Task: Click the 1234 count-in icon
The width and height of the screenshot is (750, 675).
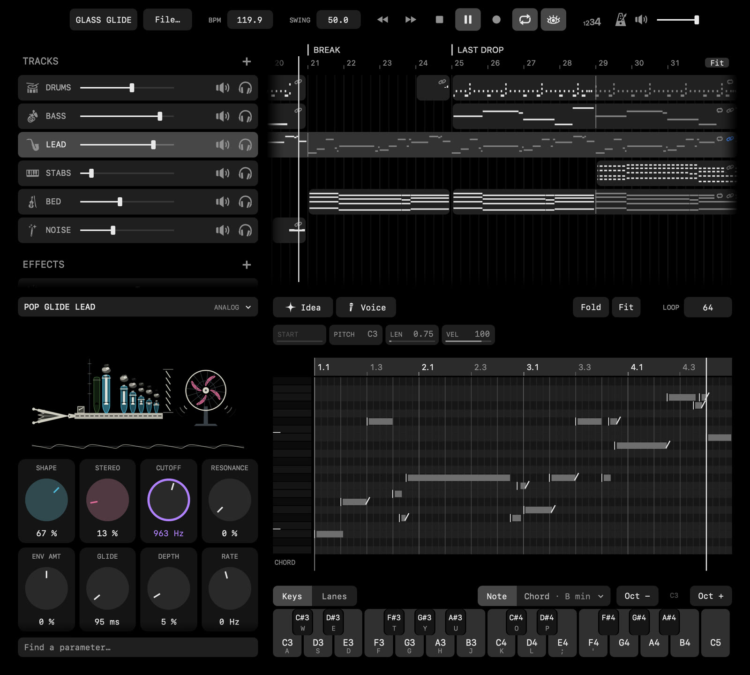Action: pos(592,22)
